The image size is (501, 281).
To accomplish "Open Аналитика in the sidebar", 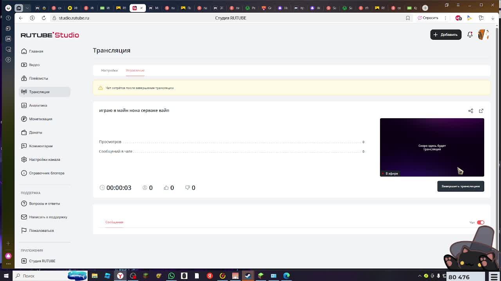I will [x=38, y=105].
